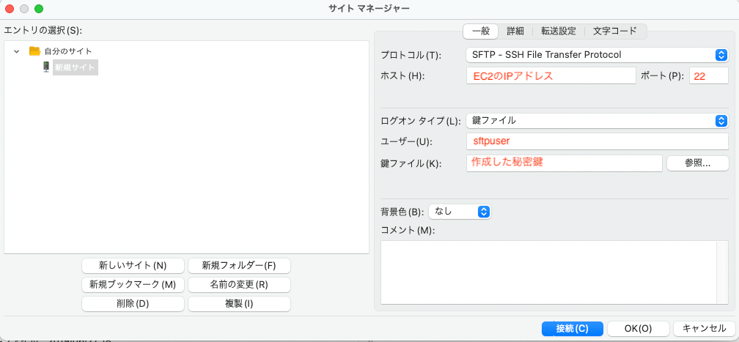Click the 新しいサイト (N) button
This screenshot has width=739, height=342.
tap(133, 265)
